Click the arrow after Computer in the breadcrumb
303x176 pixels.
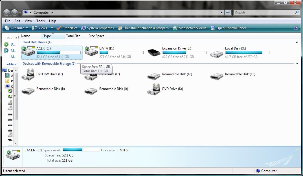click(52, 12)
